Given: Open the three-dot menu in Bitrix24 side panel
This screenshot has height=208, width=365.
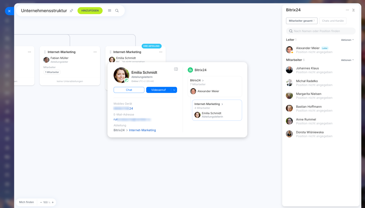Looking at the screenshot, I should pyautogui.click(x=347, y=10).
